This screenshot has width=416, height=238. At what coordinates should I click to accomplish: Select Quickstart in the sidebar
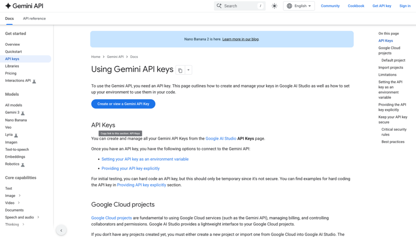[13, 52]
